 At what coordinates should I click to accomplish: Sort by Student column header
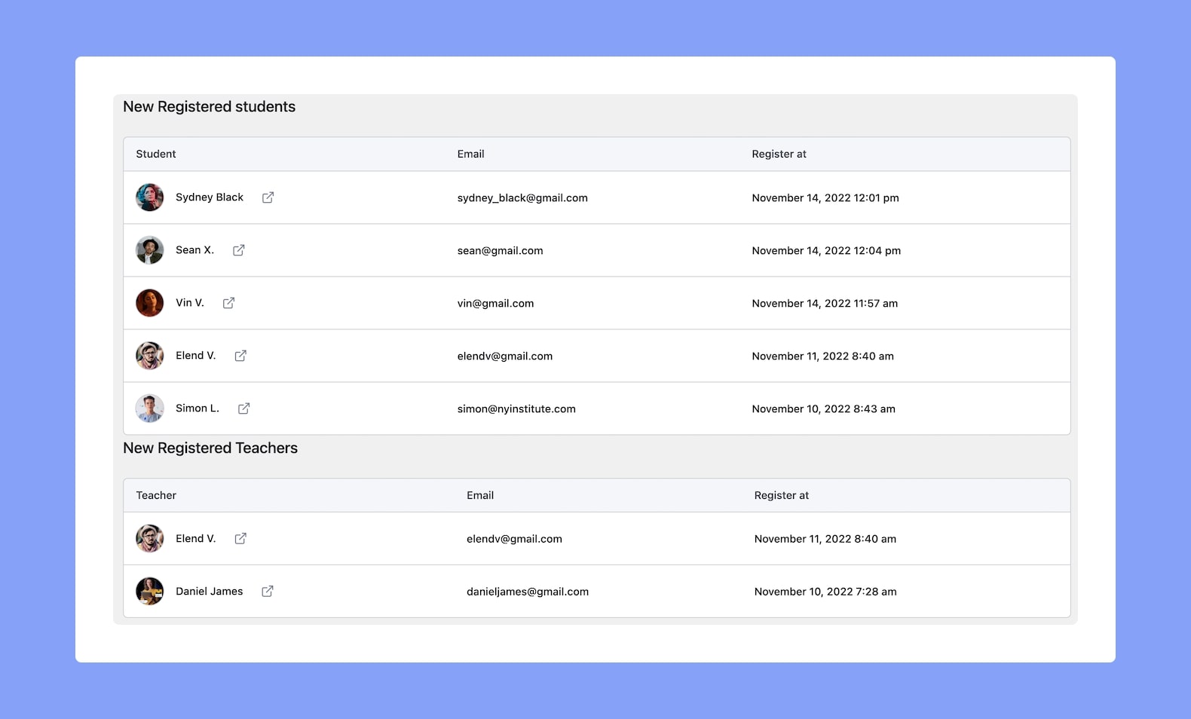point(156,154)
